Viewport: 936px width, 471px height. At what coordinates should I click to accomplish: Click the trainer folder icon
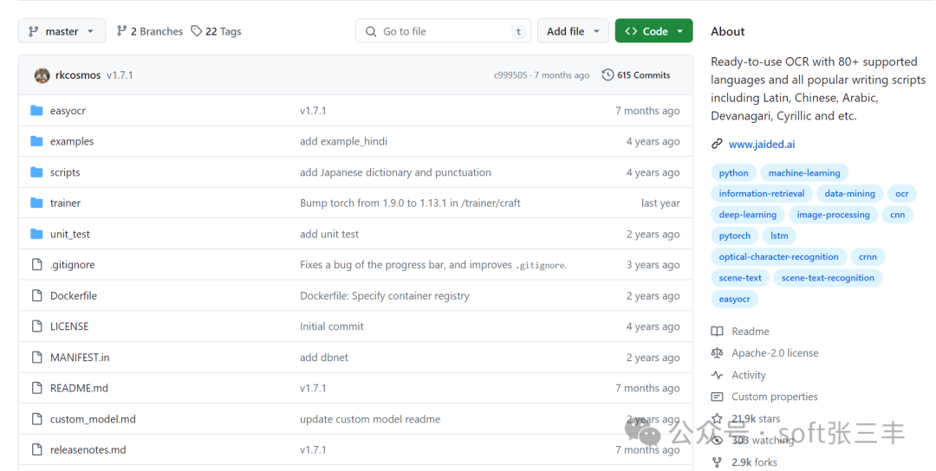pyautogui.click(x=36, y=203)
